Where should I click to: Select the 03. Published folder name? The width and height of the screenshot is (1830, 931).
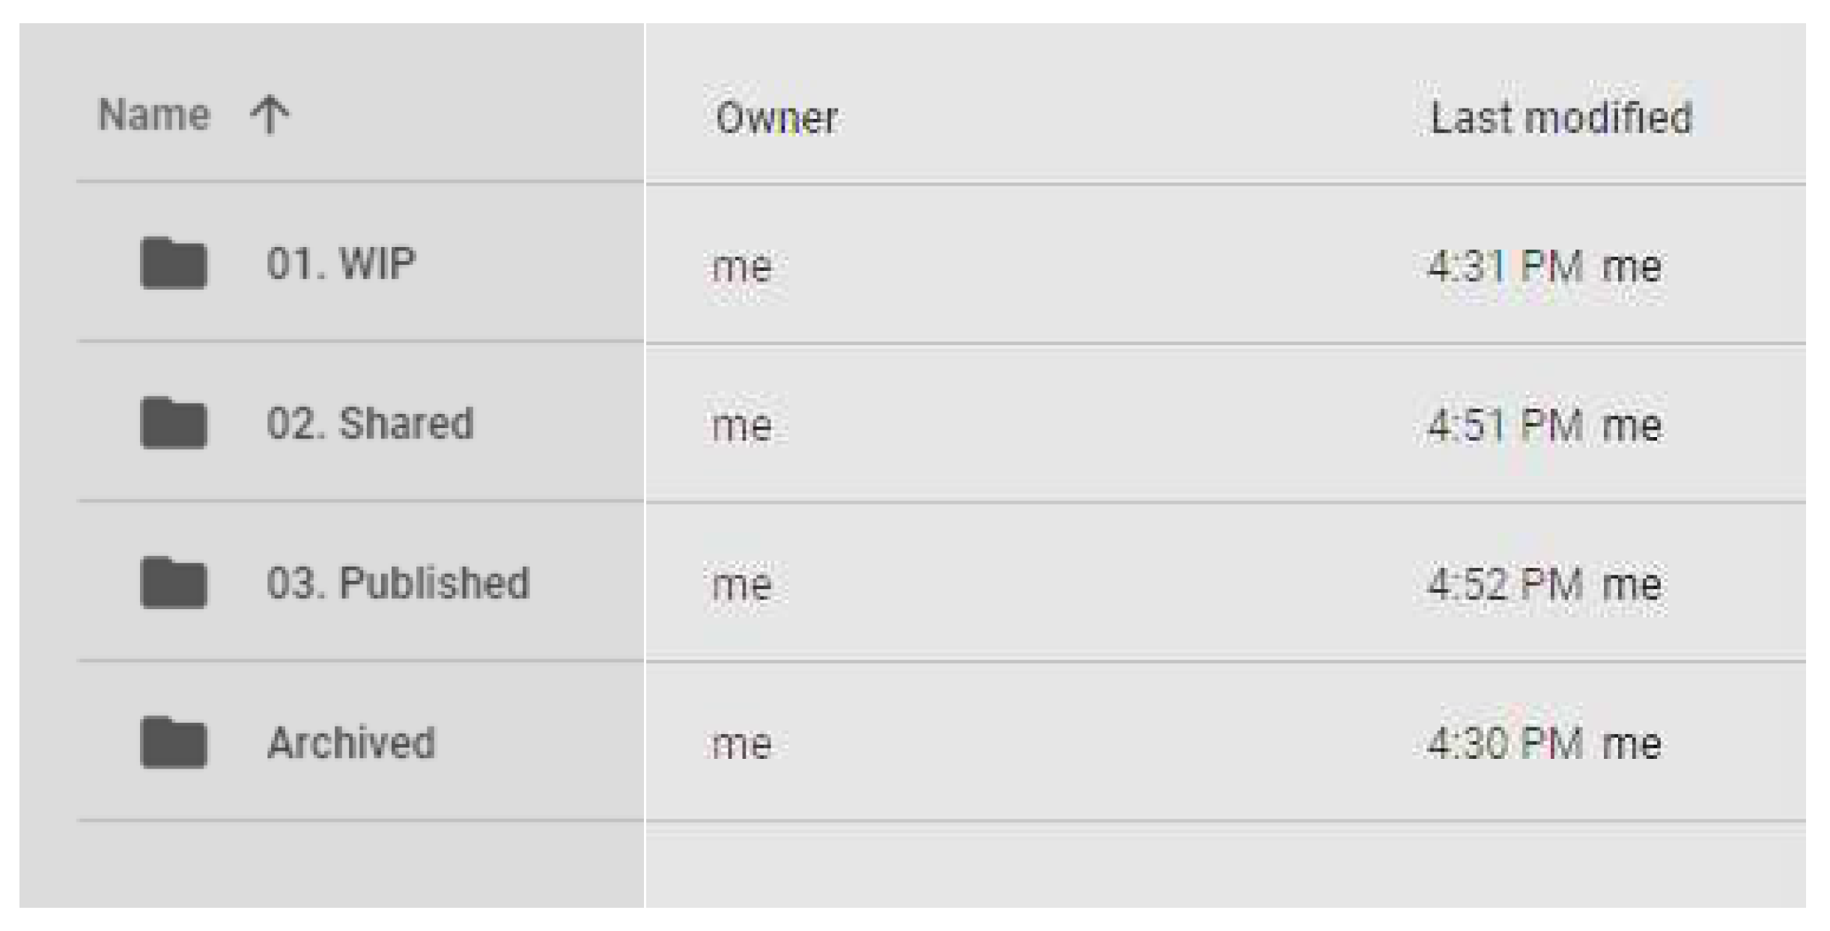coord(398,583)
